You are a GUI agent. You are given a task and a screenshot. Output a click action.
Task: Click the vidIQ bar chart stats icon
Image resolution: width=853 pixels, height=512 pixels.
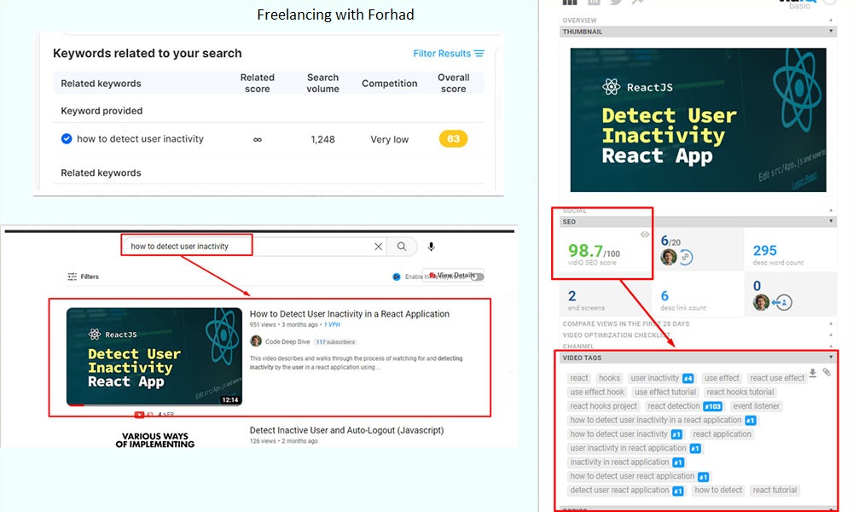[569, 3]
